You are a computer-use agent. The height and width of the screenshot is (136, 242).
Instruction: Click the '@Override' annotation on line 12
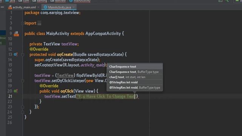(x=39, y=49)
